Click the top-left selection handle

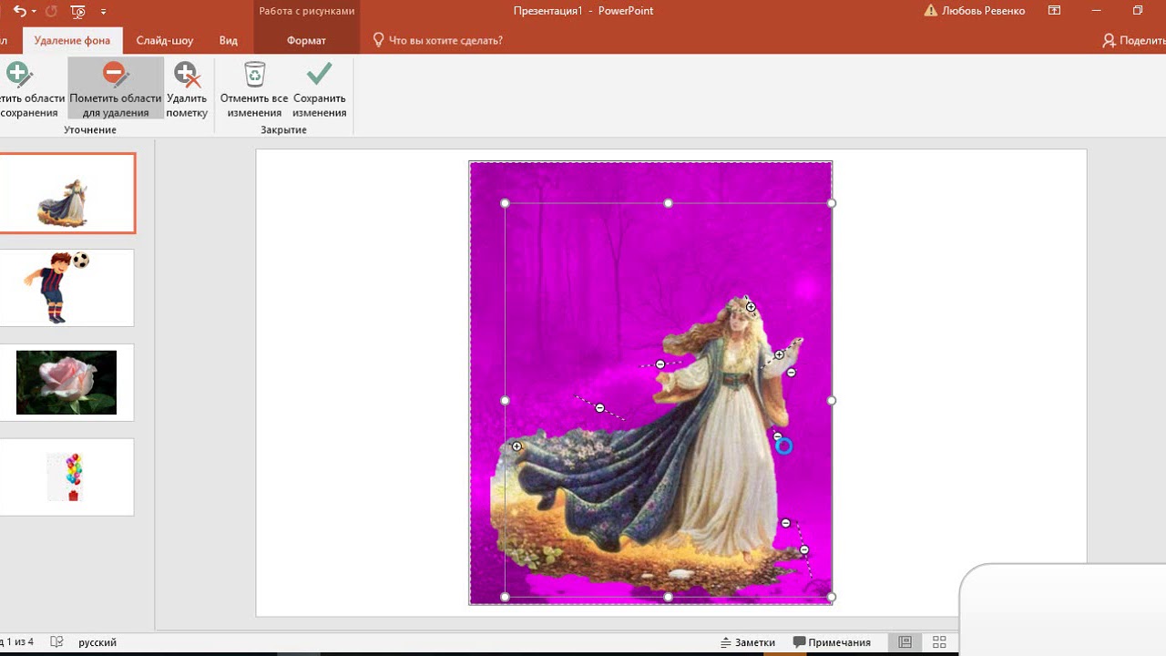point(506,203)
